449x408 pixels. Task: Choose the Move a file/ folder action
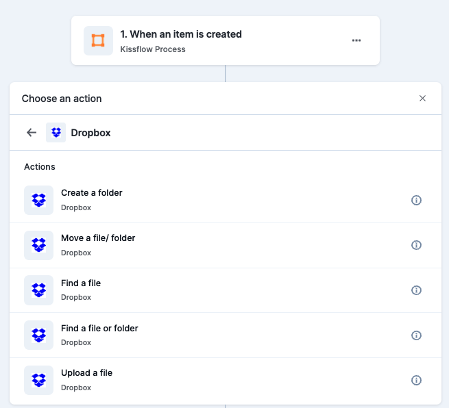98,238
